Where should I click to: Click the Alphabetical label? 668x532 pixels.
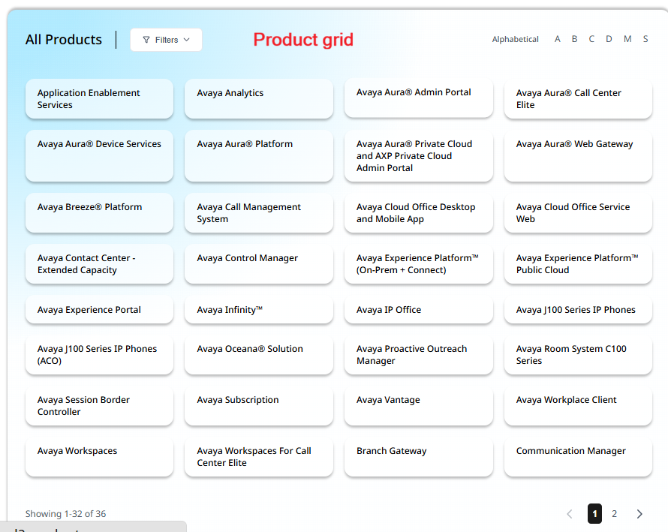(x=515, y=39)
